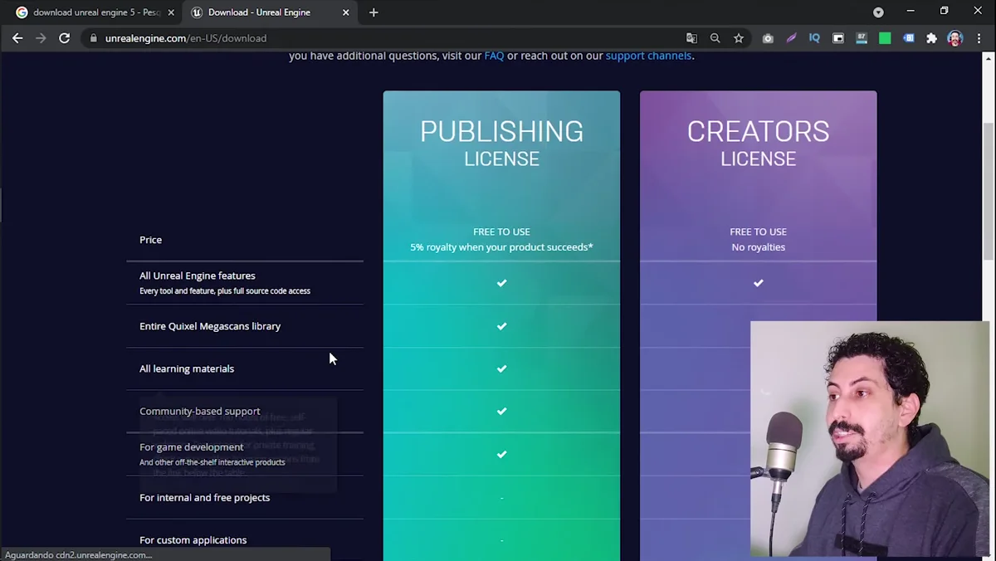Click the For custom applications row label
Image resolution: width=996 pixels, height=561 pixels.
click(x=193, y=540)
